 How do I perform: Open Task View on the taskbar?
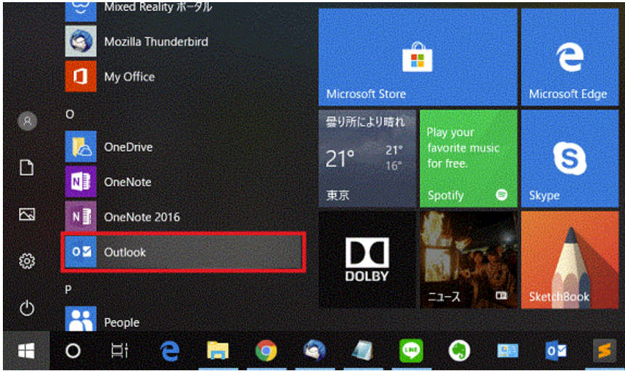click(120, 351)
